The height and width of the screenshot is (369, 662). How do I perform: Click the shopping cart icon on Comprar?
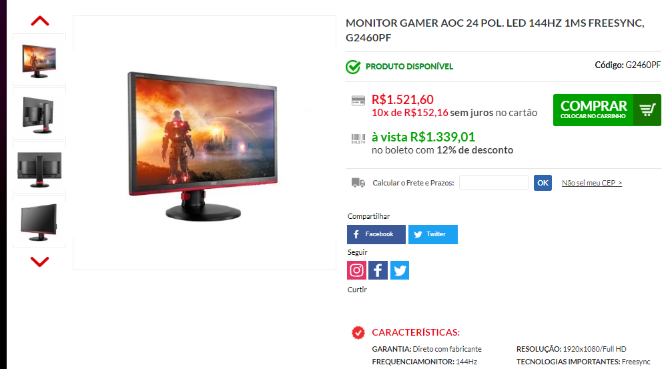pyautogui.click(x=647, y=110)
